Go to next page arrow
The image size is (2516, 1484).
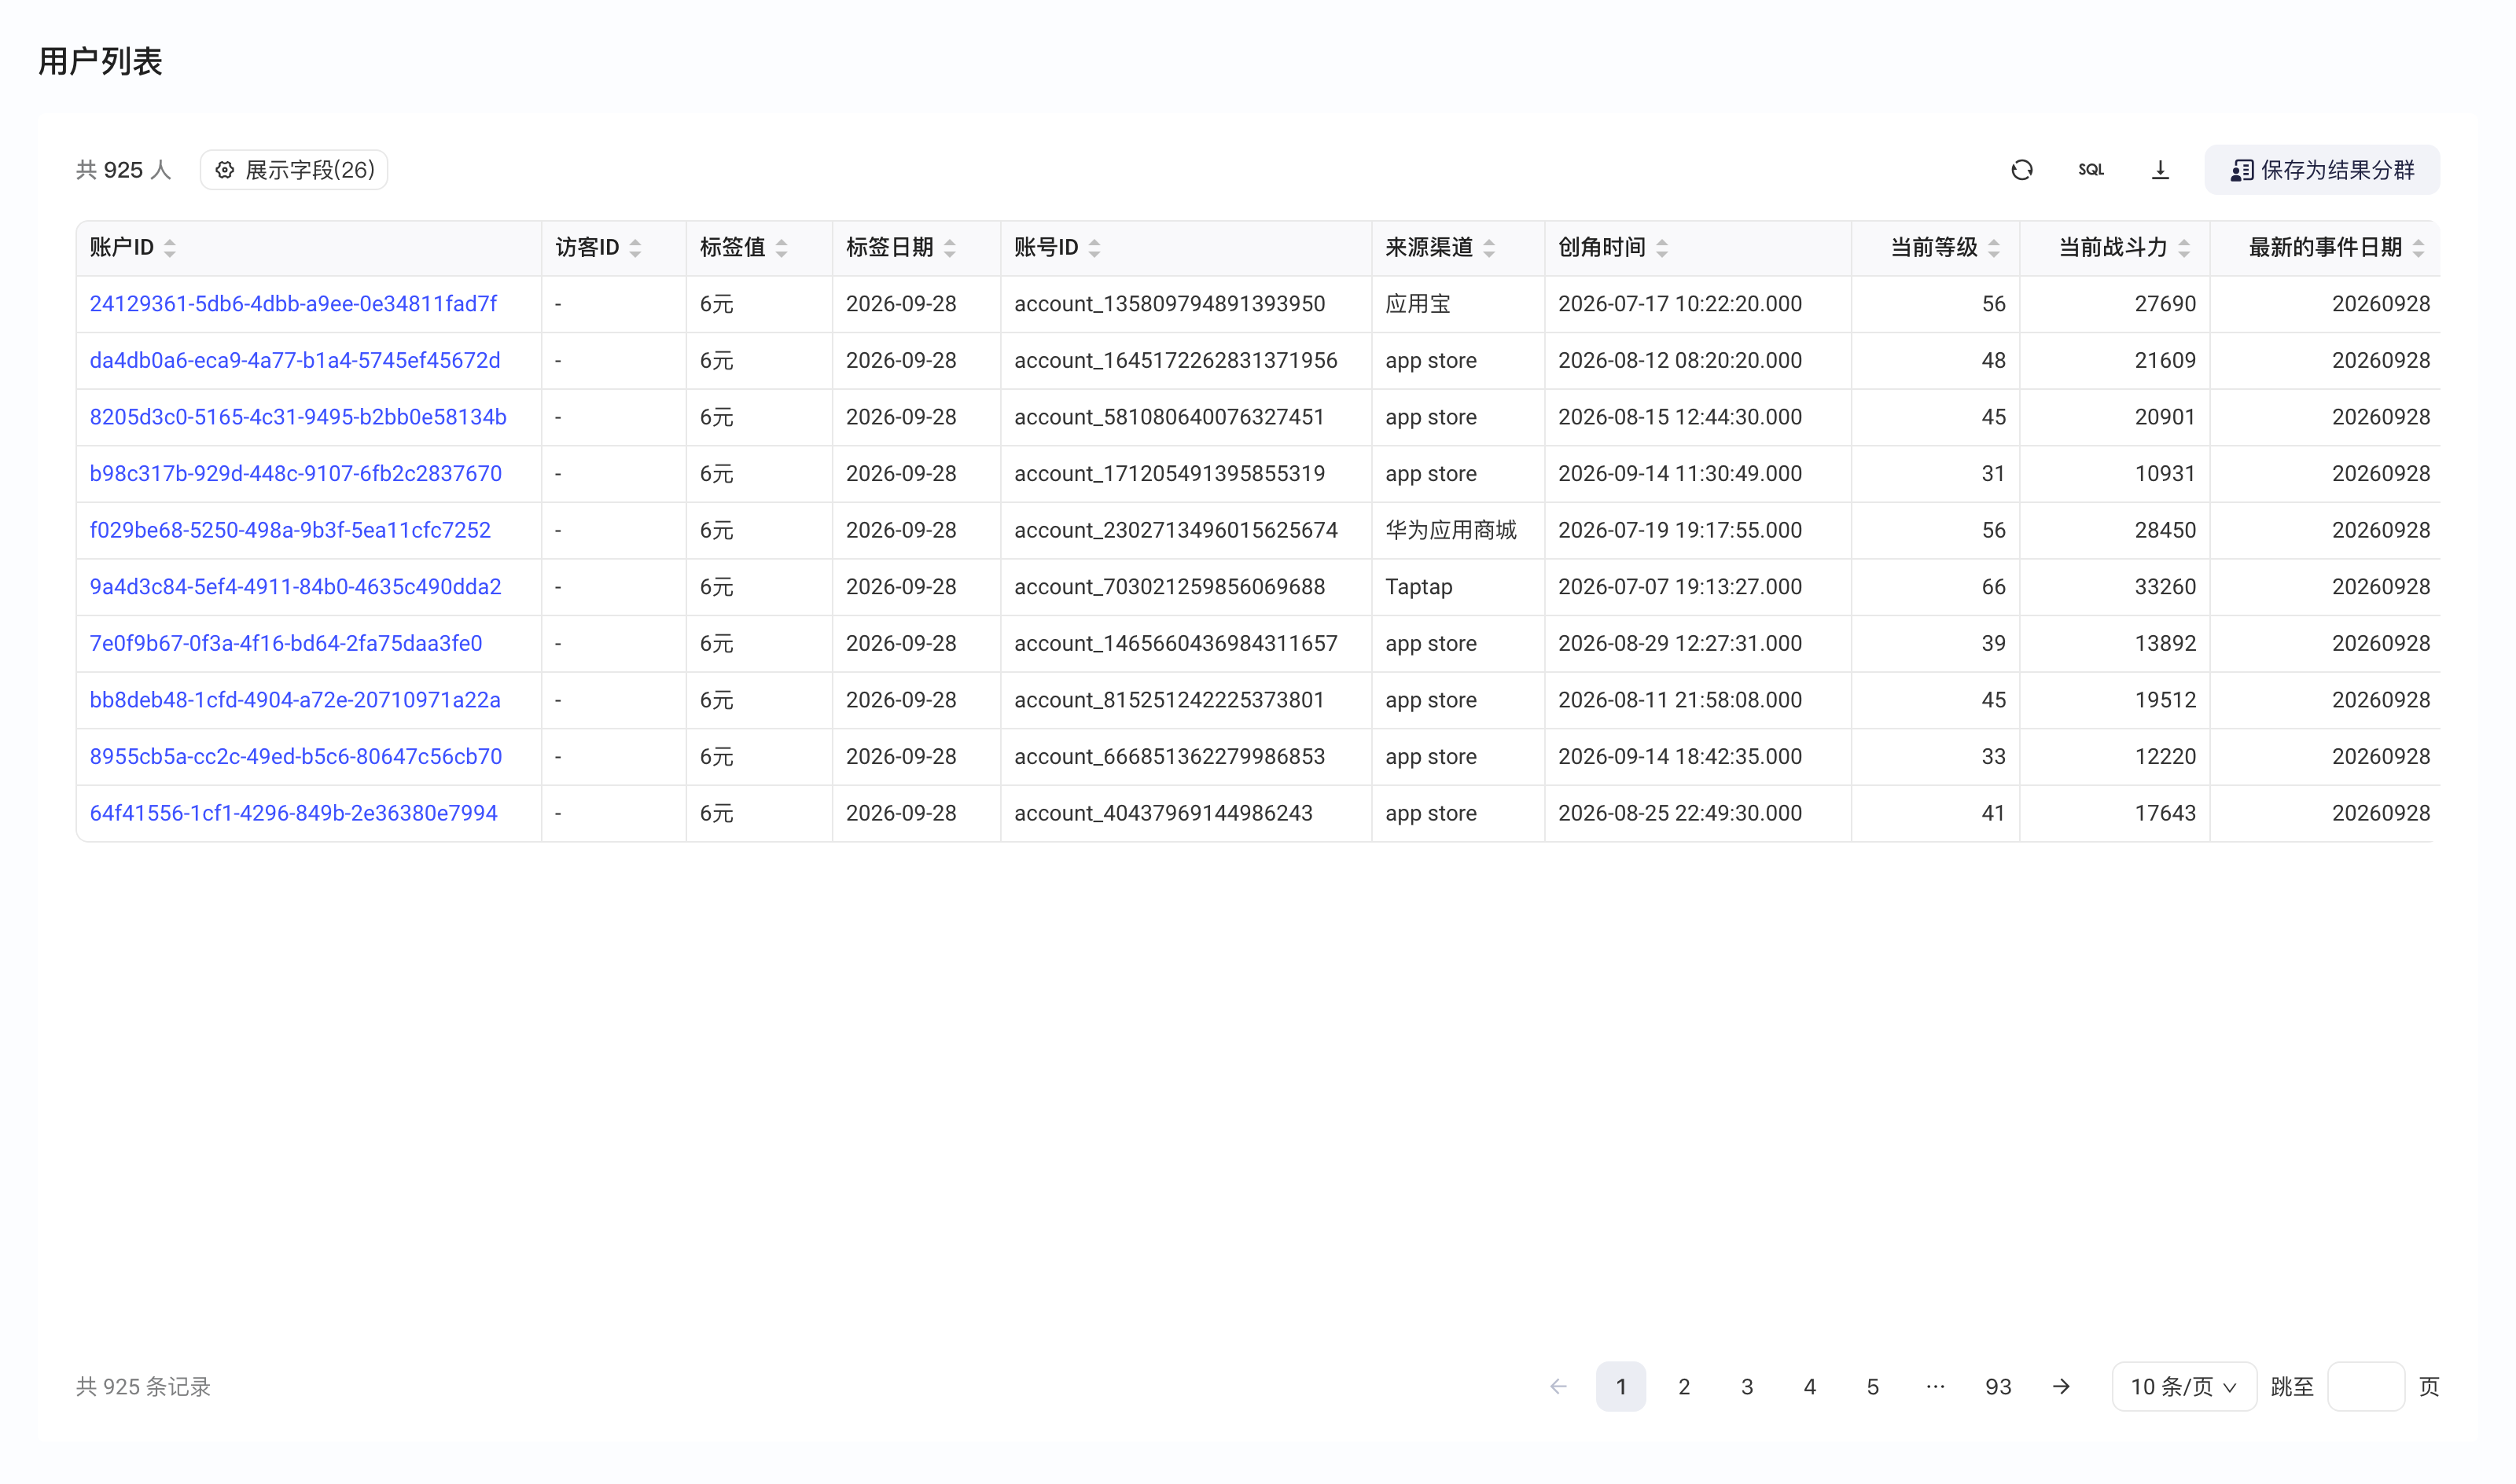pos(2061,1386)
